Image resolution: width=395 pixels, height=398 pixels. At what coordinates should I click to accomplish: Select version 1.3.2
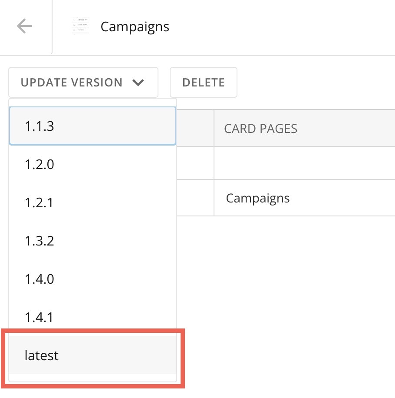(92, 241)
